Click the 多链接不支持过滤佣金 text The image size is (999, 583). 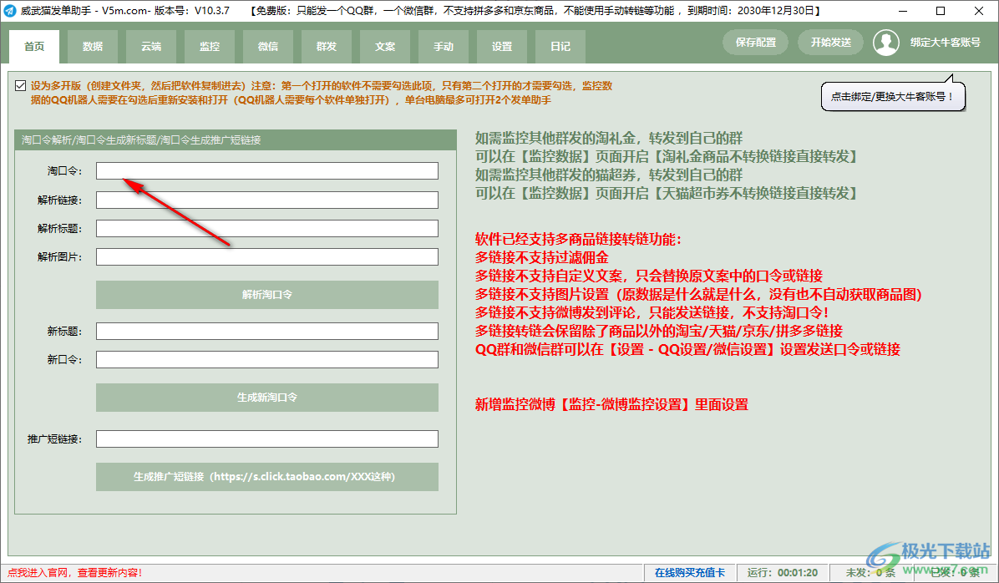pos(541,257)
